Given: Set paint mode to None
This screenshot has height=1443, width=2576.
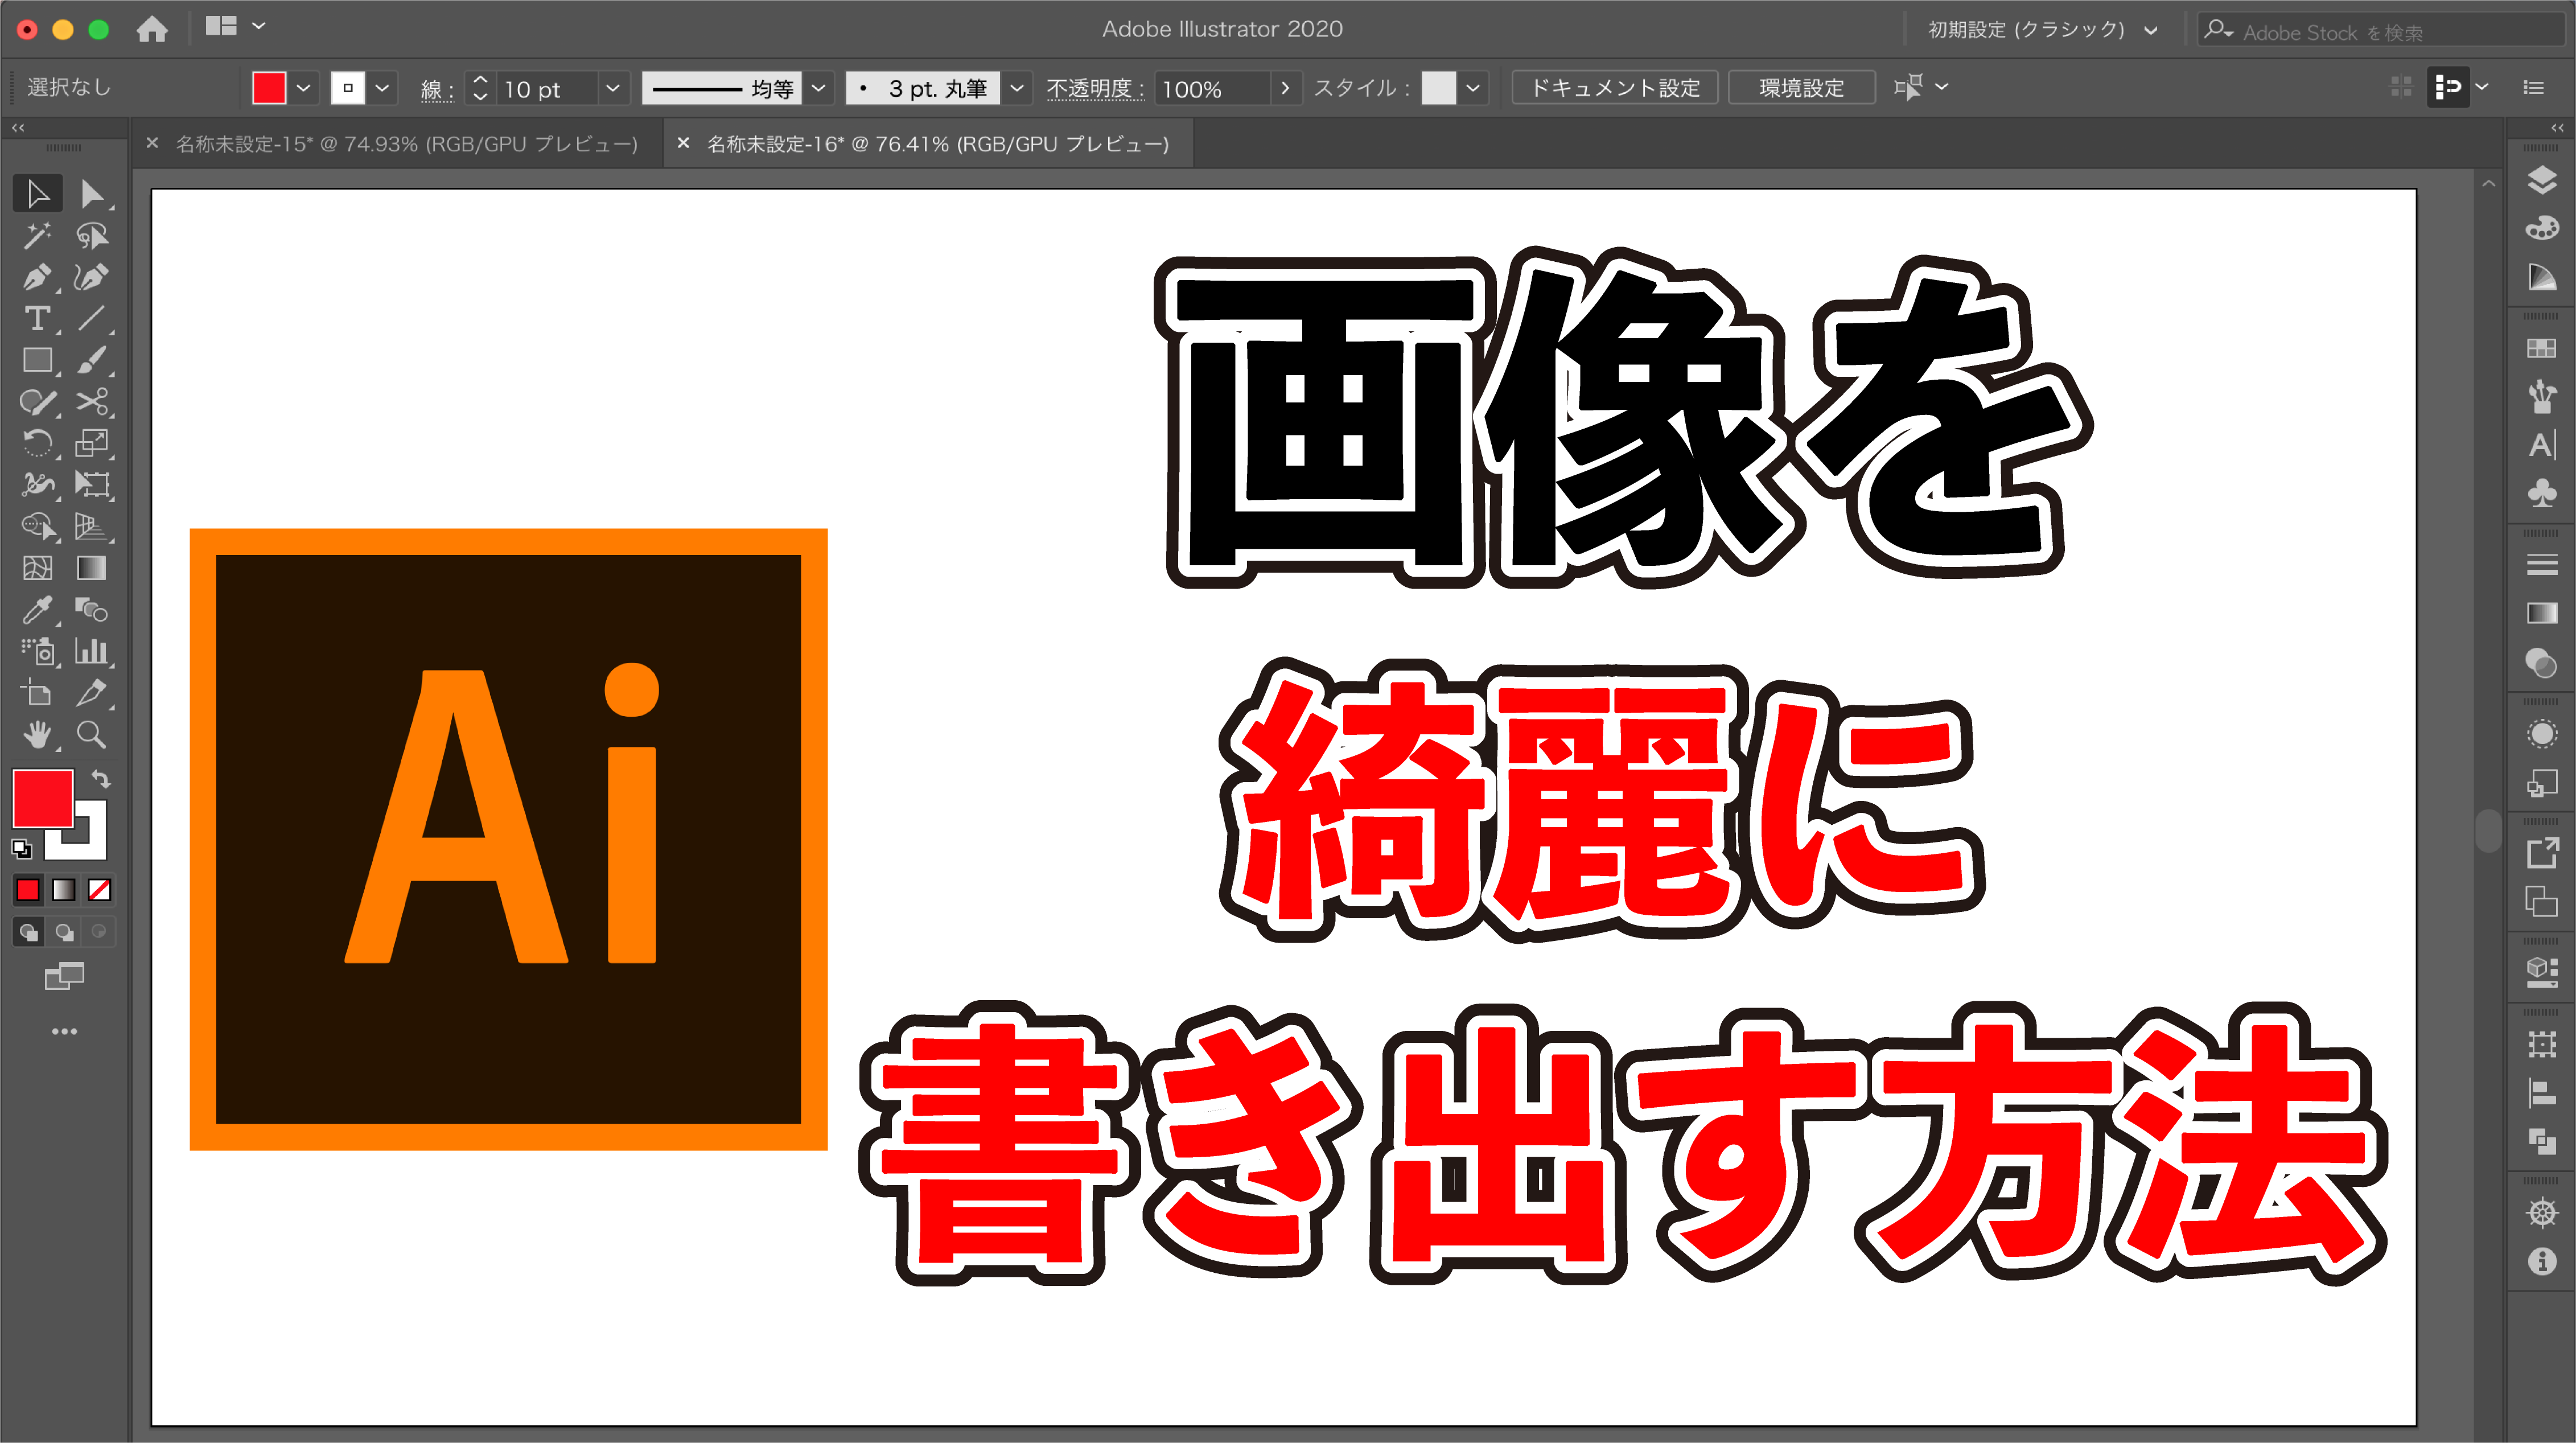Looking at the screenshot, I should (x=99, y=890).
